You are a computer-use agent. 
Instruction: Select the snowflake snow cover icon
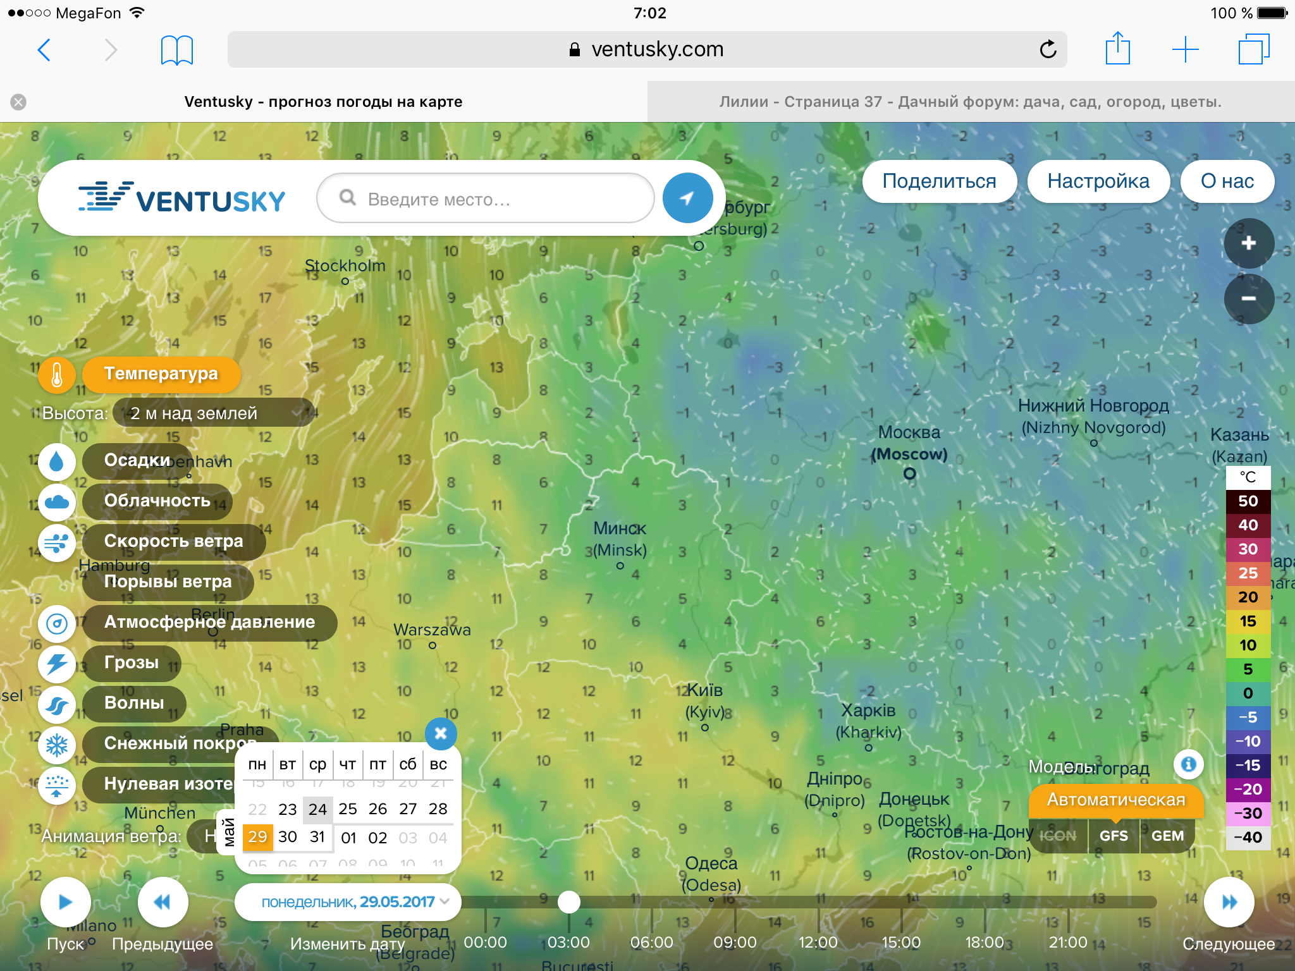click(56, 745)
